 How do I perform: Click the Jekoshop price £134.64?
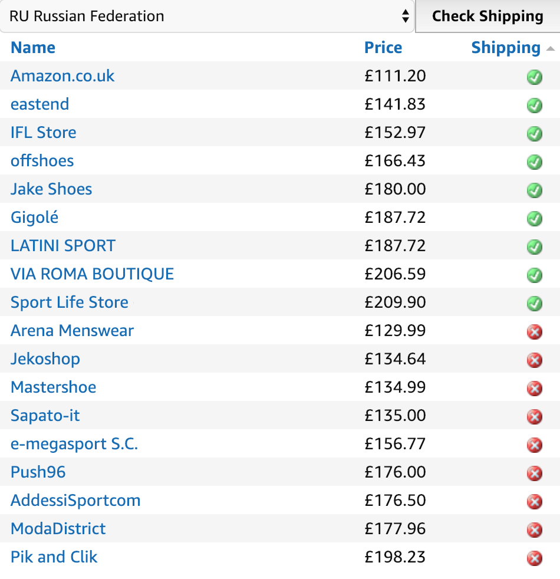(x=395, y=359)
